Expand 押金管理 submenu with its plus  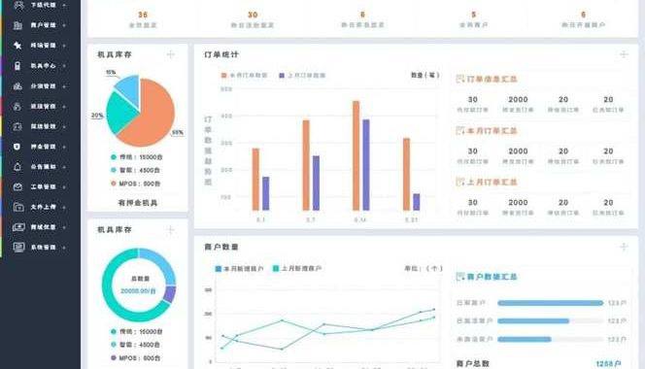[64, 147]
